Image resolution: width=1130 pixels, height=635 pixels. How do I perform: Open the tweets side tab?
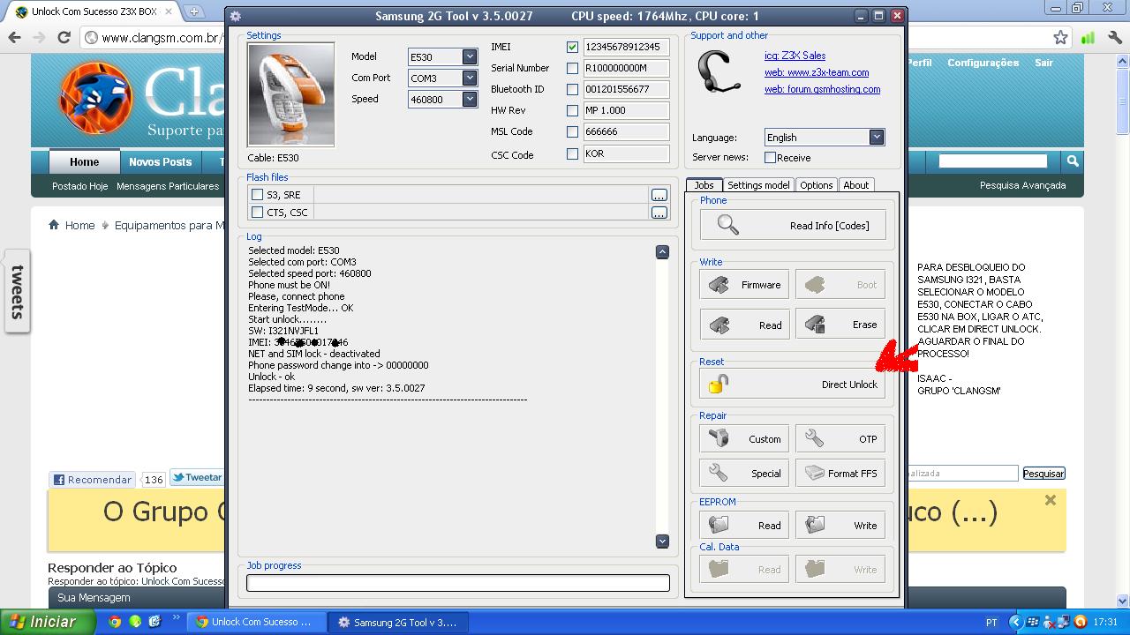17,291
